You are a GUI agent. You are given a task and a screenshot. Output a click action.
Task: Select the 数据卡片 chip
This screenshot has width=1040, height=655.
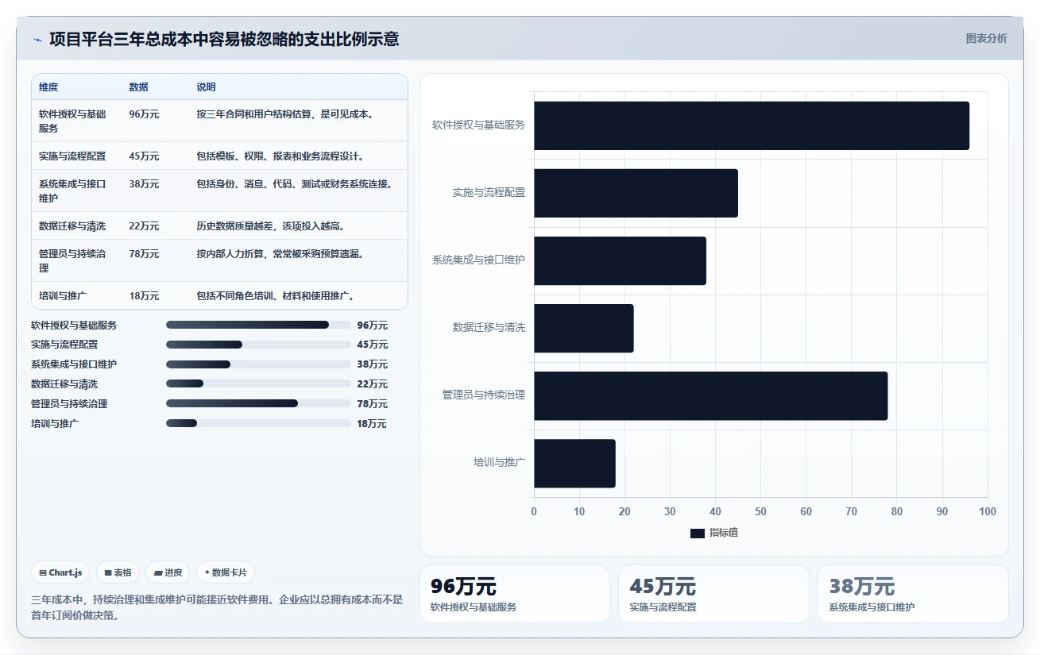[226, 572]
